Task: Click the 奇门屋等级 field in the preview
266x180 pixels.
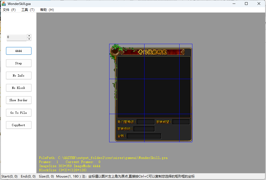Action: tap(146, 122)
